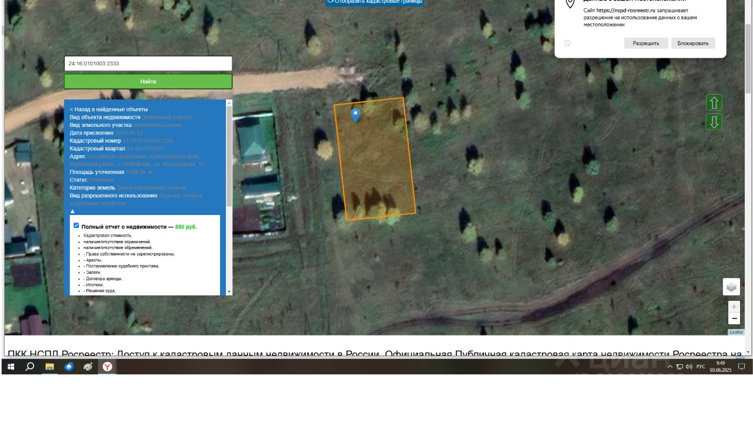
Task: Toggle the full property report checkbox
Action: click(x=76, y=226)
